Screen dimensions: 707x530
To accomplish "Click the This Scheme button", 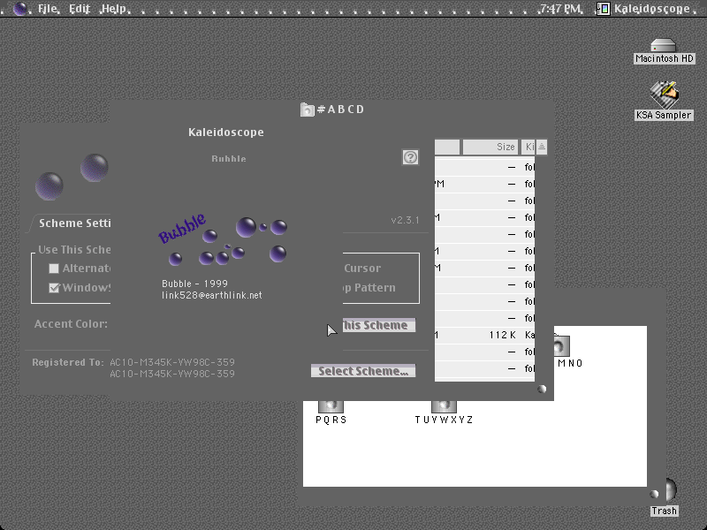I will (x=379, y=325).
